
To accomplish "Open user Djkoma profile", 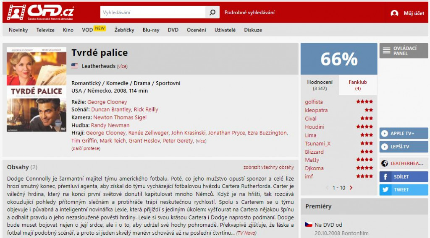I will [314, 168].
